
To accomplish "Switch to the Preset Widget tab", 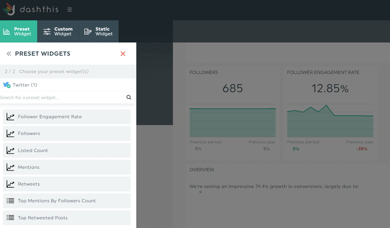I will pyautogui.click(x=19, y=31).
